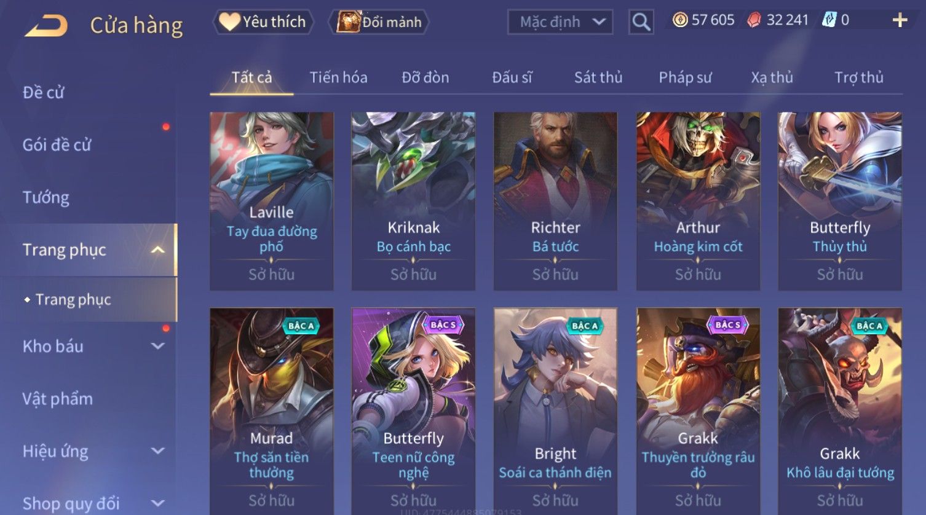Tap the gold coin balance icon

tap(679, 20)
